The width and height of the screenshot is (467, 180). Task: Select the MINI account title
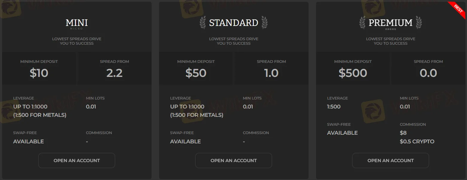77,23
